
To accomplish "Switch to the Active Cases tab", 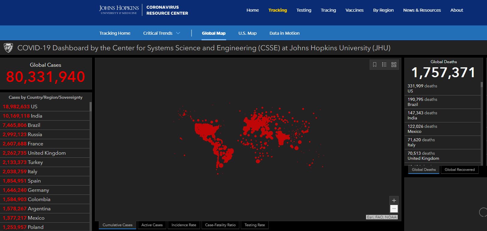I will (152, 225).
